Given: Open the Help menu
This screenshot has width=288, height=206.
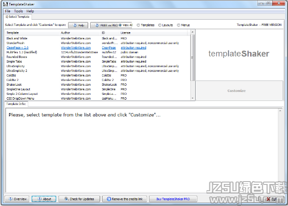Looking at the screenshot, I should pyautogui.click(x=30, y=11).
